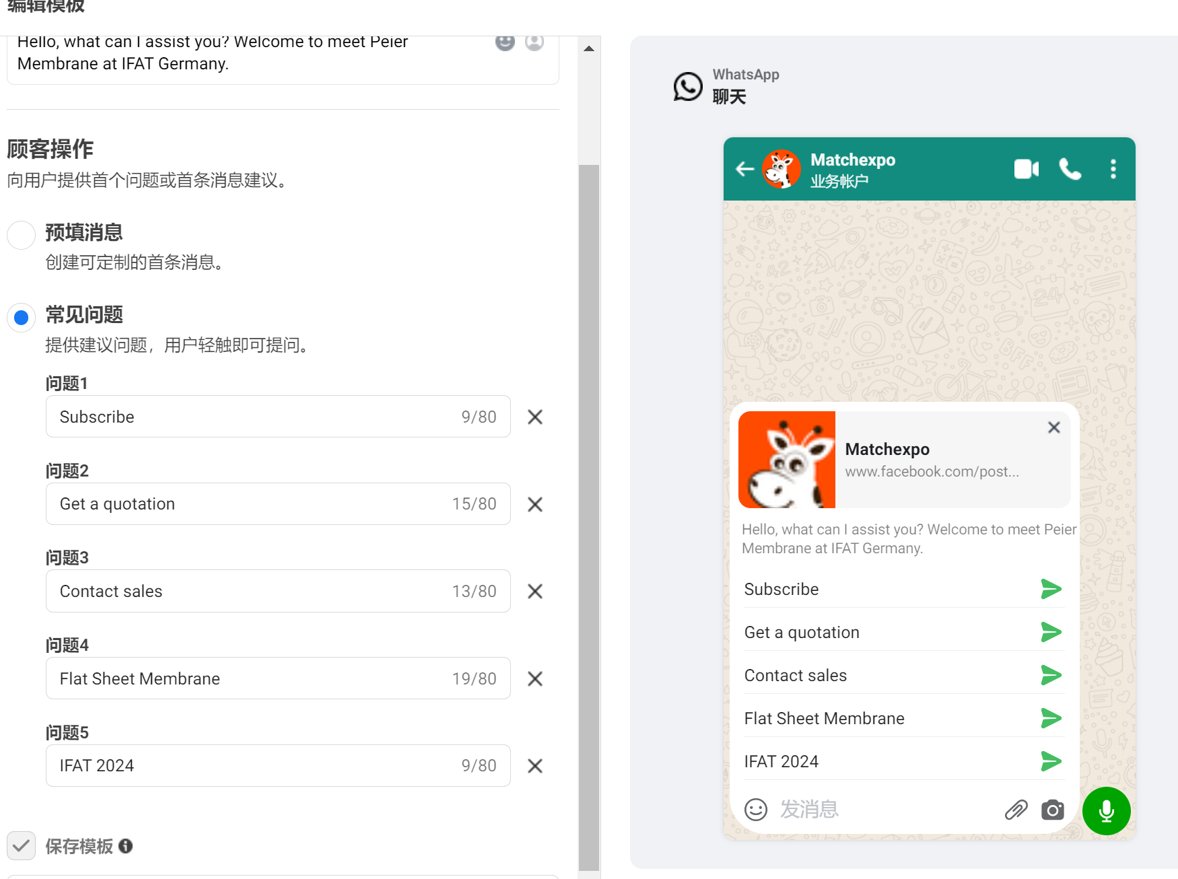Click the 13/80 character counter

coord(474,592)
